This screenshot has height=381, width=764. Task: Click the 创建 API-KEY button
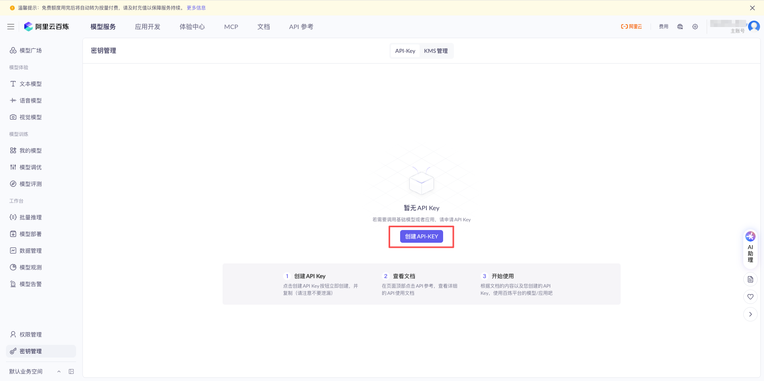pos(421,236)
